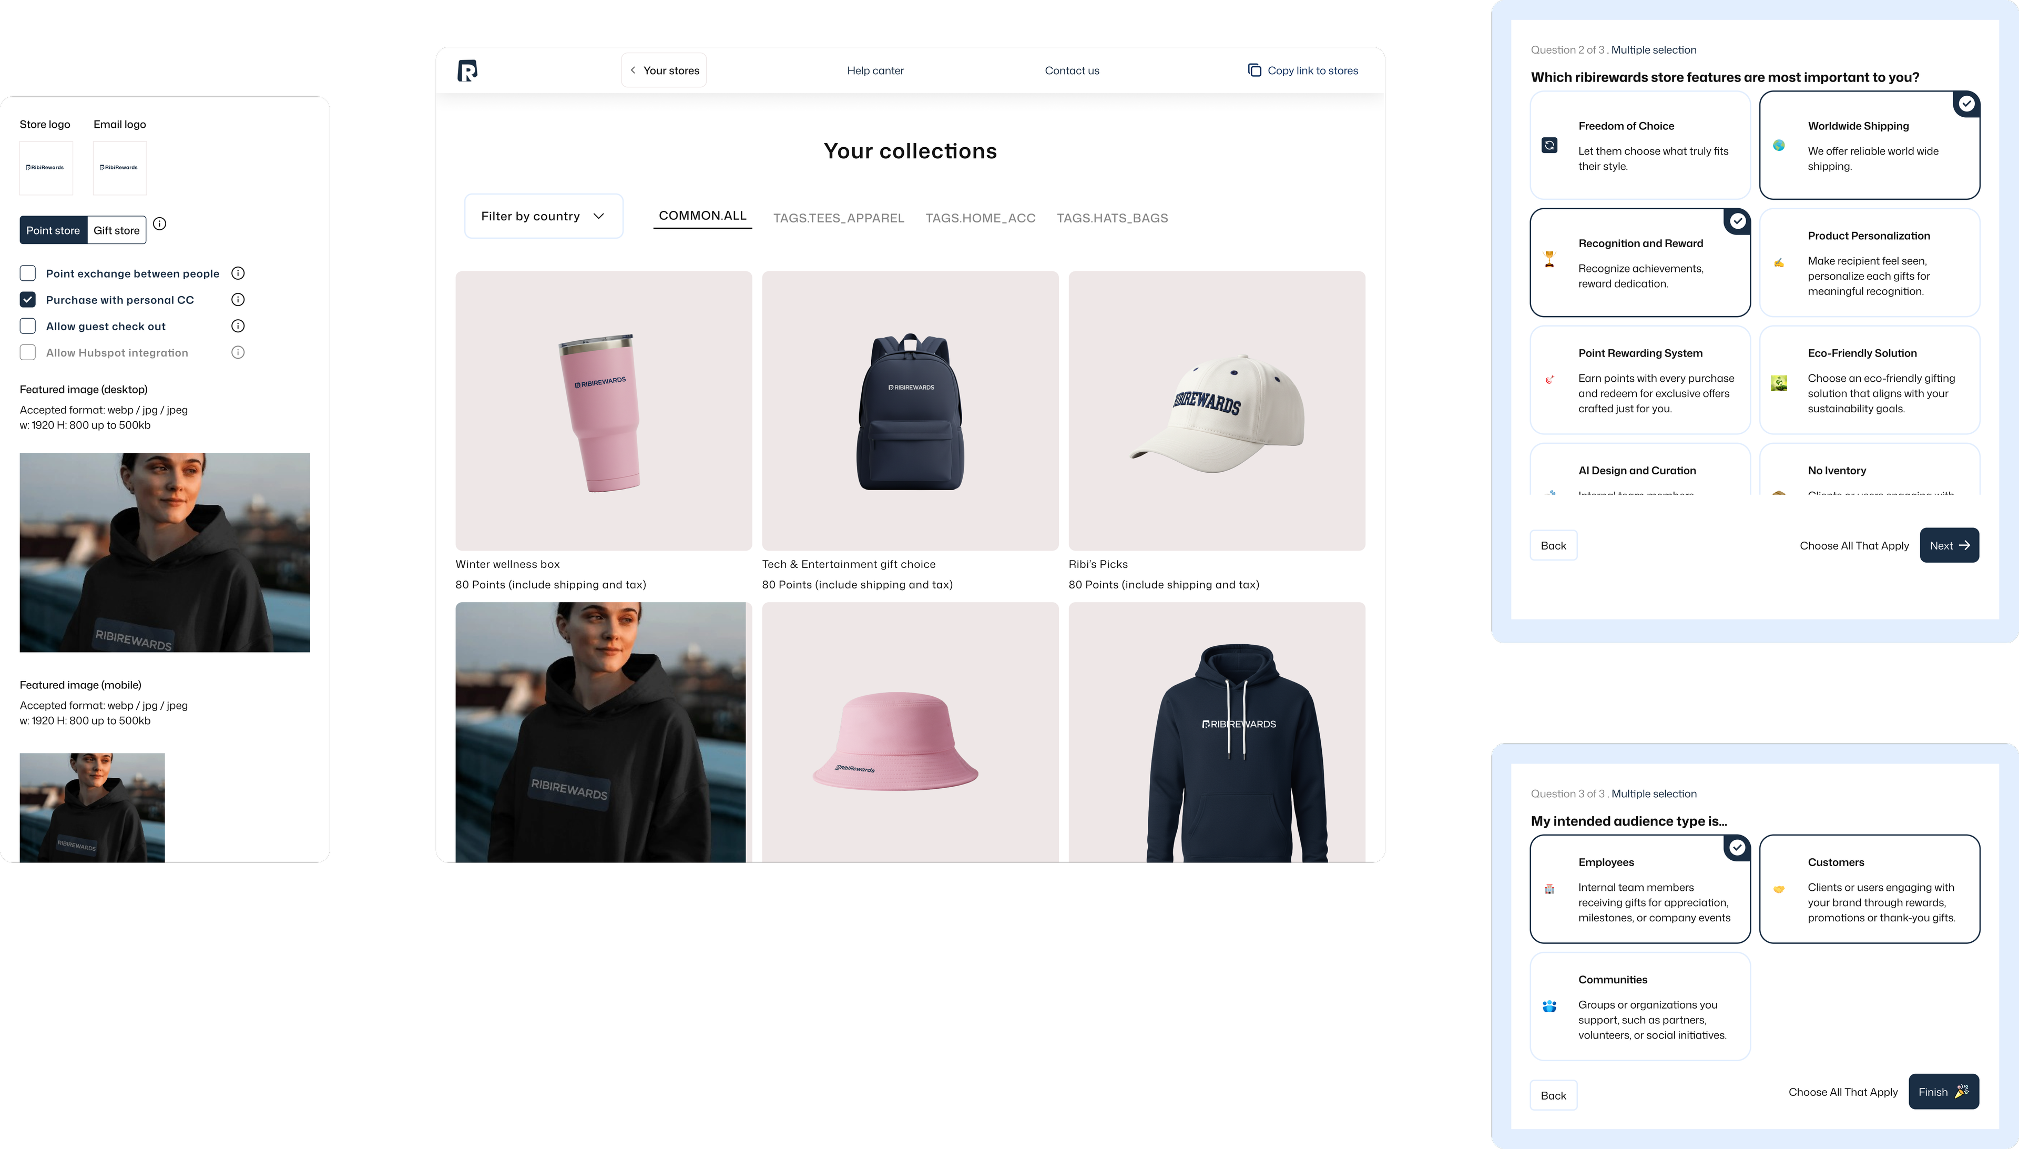Screen dimensions: 2019x1149
Task: Open the Filter by country dropdown
Action: 543,216
